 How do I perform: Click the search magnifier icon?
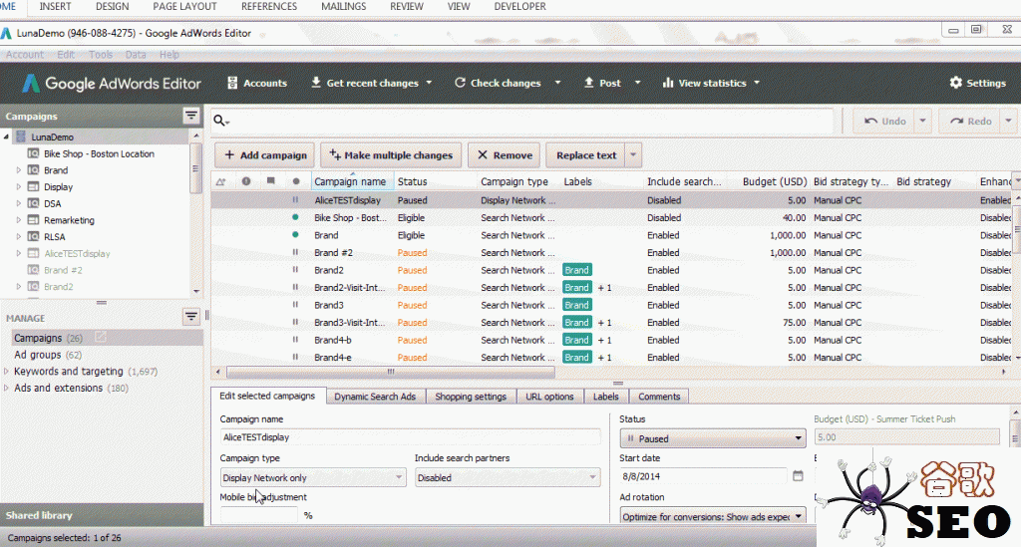point(220,121)
